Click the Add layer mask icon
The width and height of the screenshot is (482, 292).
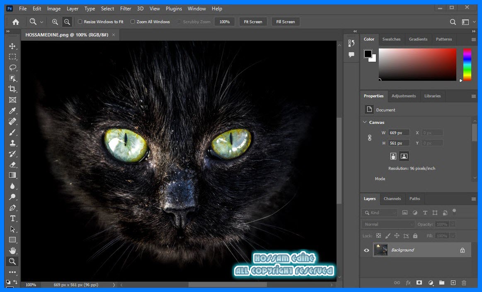click(419, 282)
